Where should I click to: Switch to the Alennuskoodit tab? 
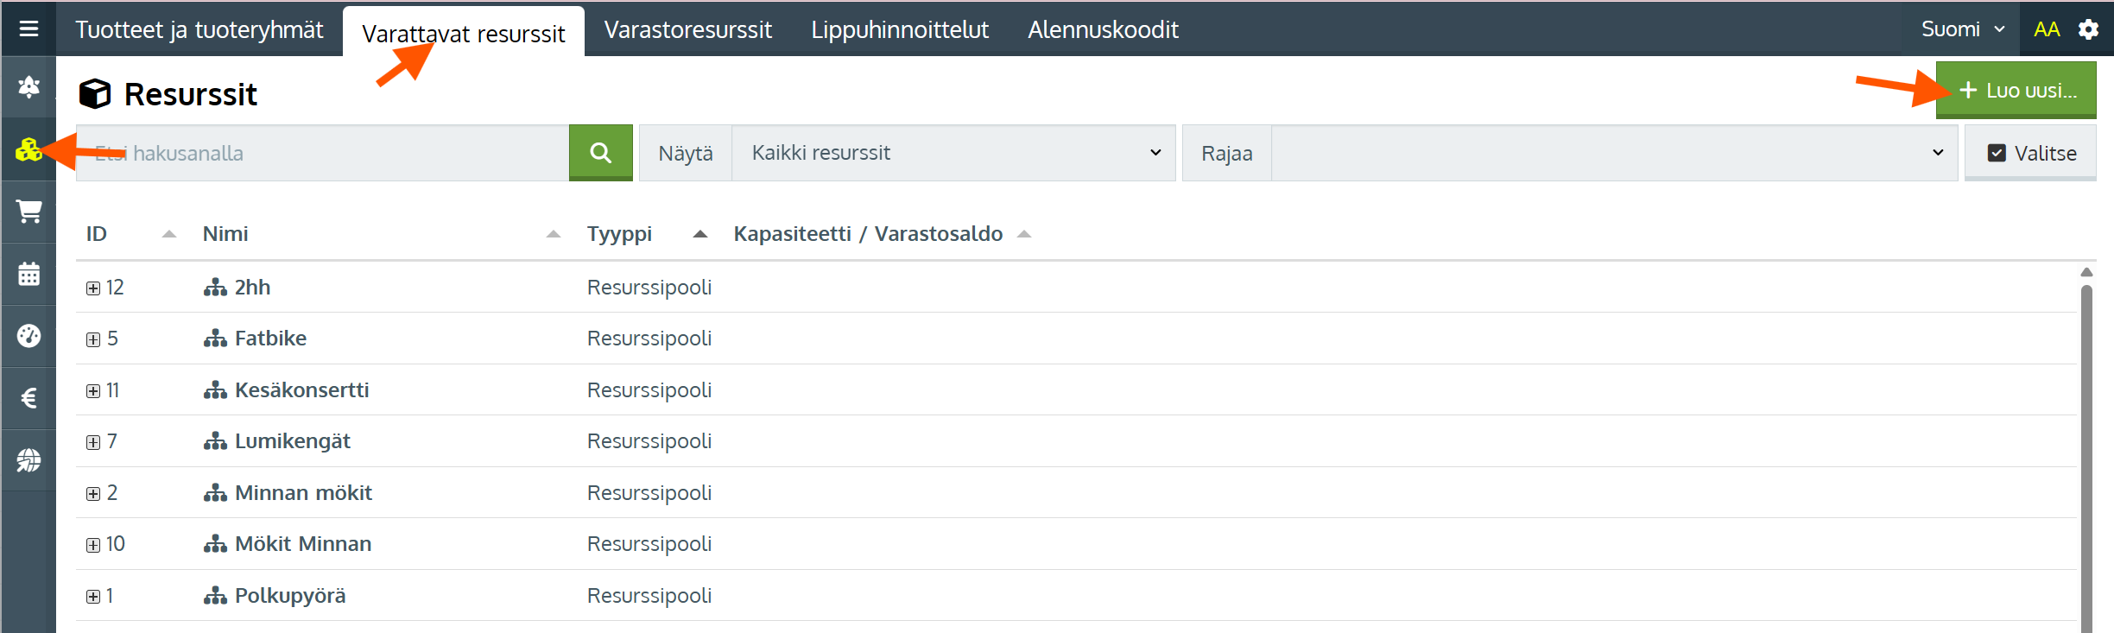(x=1102, y=29)
